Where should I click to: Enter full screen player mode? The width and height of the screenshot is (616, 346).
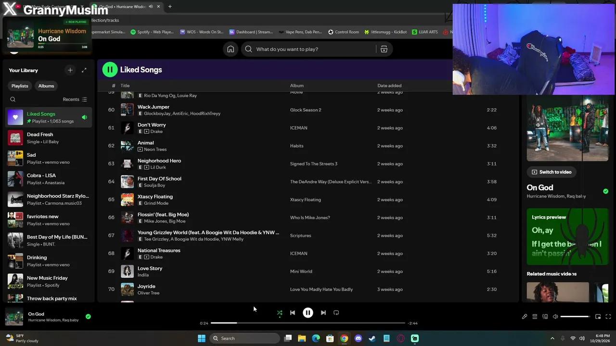click(x=608, y=317)
